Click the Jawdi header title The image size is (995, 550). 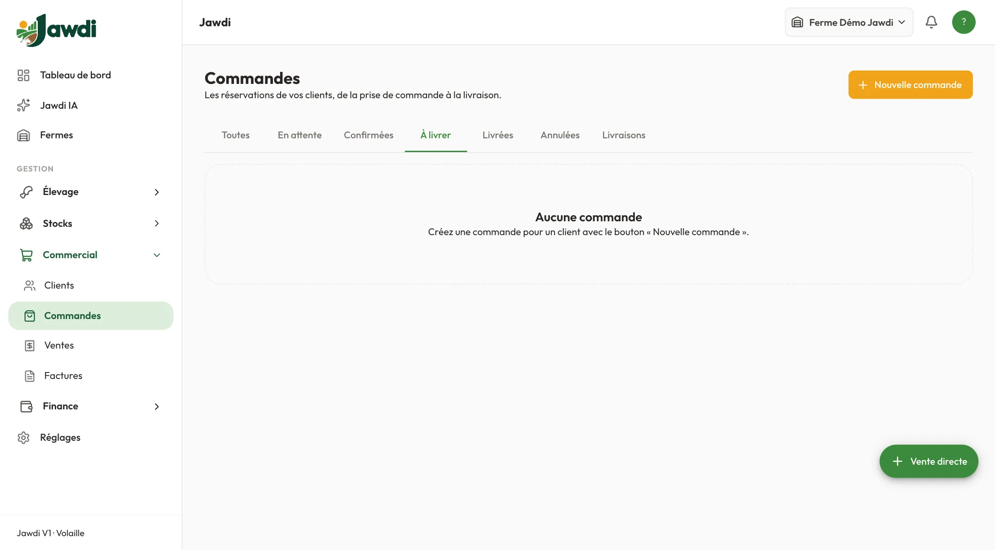[x=215, y=22]
